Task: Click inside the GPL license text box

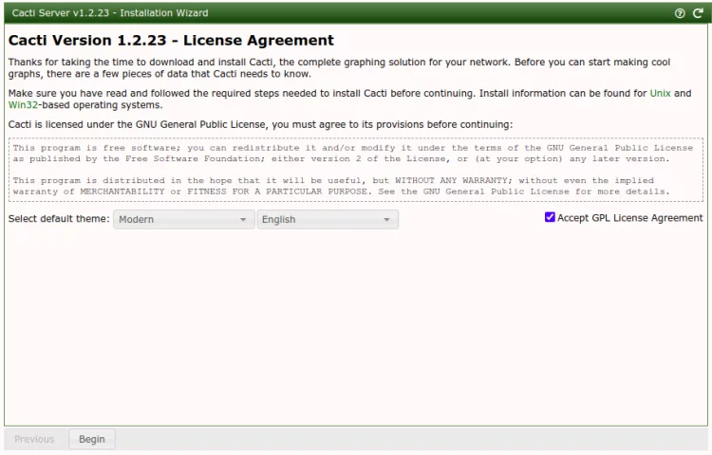Action: point(356,170)
